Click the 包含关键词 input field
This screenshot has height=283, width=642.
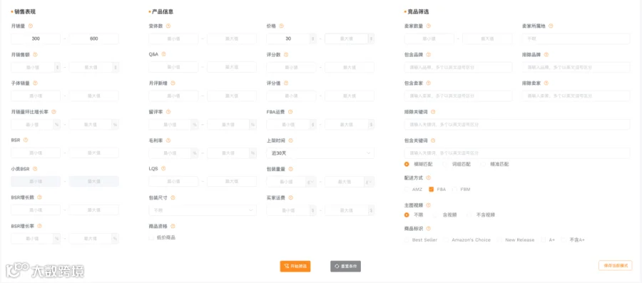(517, 153)
